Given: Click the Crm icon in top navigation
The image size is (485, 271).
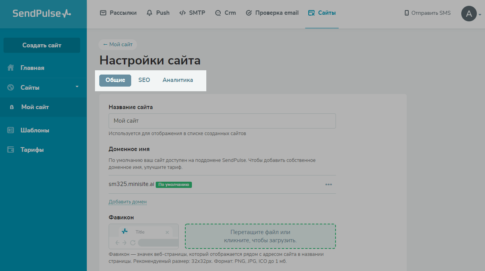Looking at the screenshot, I should tap(217, 12).
